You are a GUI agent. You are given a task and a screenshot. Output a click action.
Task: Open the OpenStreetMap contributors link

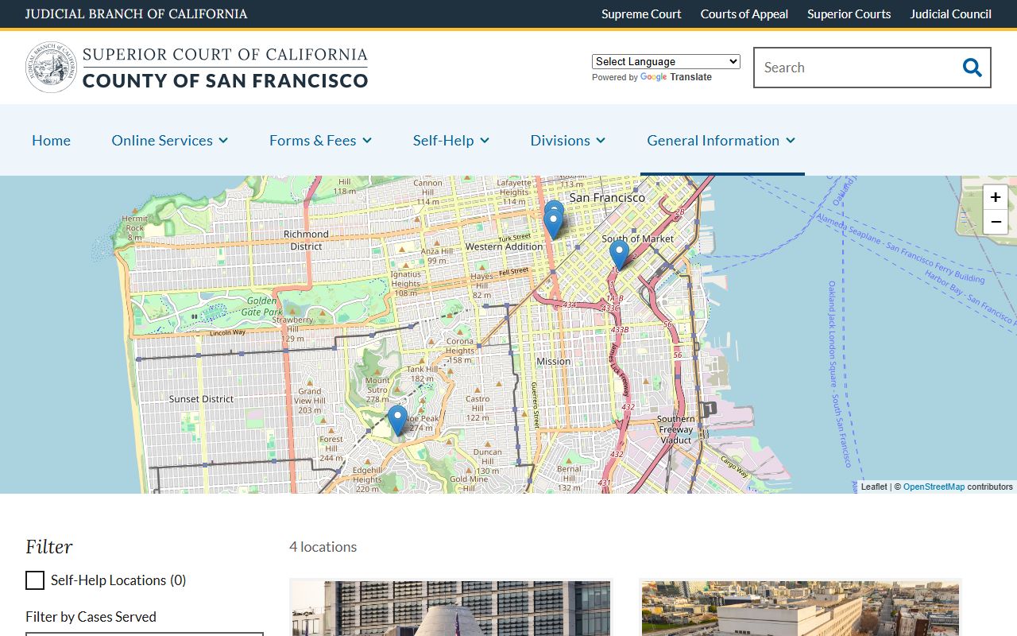(934, 487)
